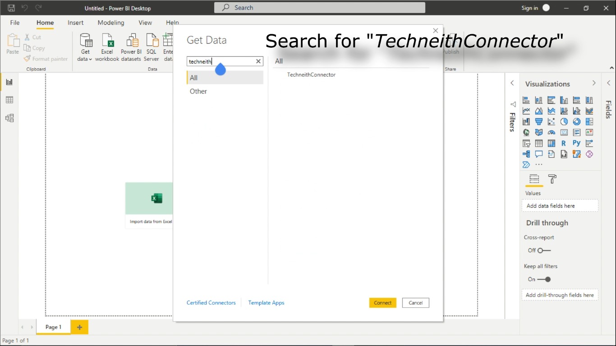This screenshot has height=346, width=616.
Task: Add a filled map visual
Action: pos(539,132)
